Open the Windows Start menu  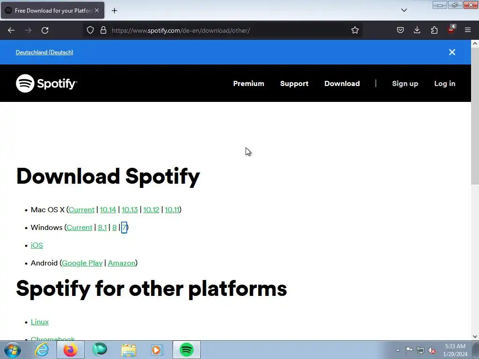(x=13, y=350)
